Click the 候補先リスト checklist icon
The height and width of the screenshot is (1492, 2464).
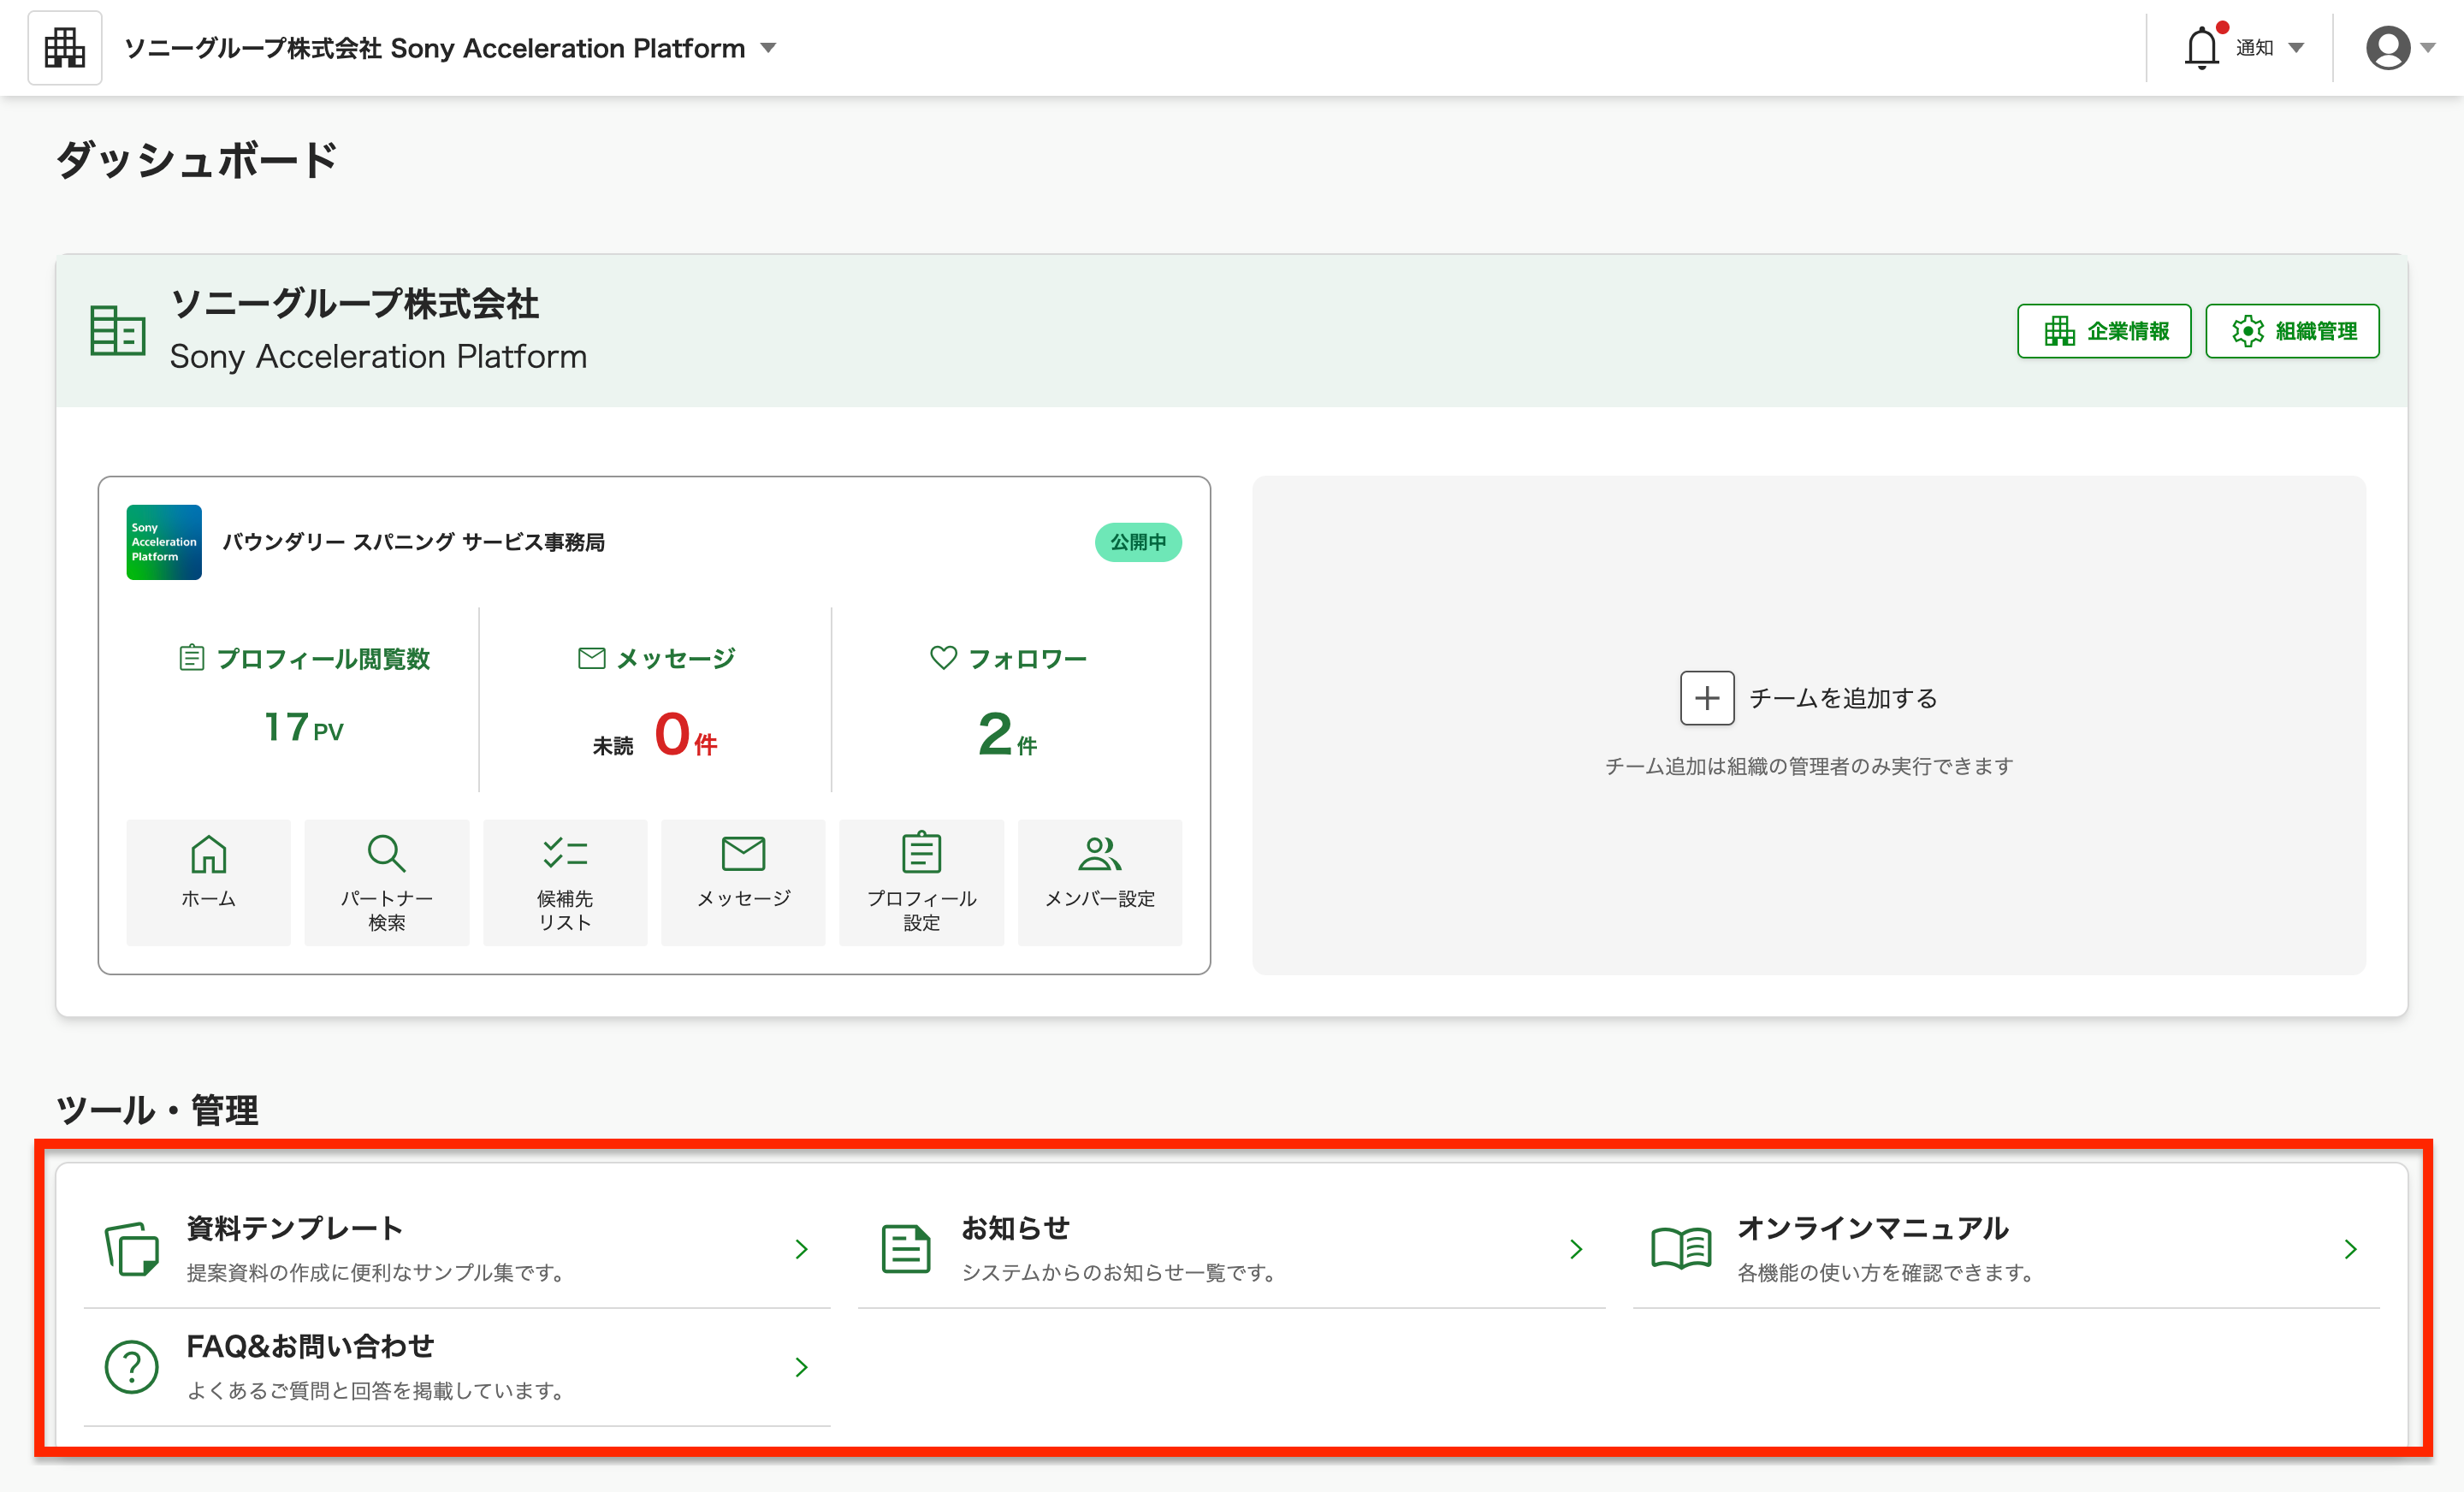tap(565, 855)
